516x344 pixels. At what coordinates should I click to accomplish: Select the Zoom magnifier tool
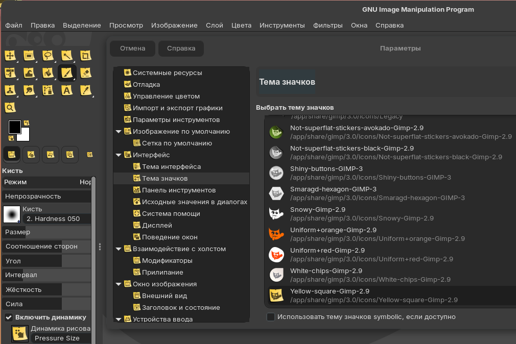(x=10, y=108)
